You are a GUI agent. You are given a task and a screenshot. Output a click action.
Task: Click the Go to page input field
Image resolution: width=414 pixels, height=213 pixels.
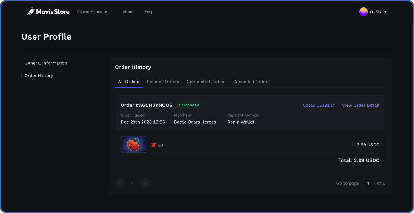[x=368, y=183]
